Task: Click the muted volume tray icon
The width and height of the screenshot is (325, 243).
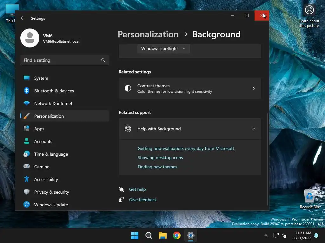Action: click(284, 235)
